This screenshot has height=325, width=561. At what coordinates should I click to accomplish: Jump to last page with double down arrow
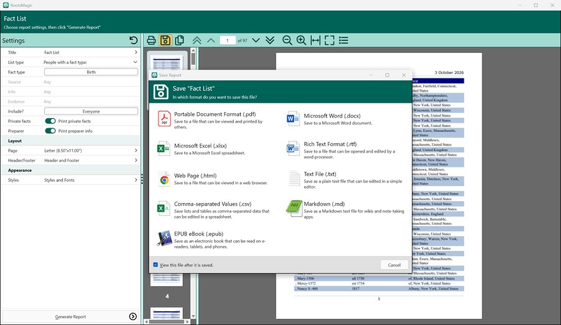tap(270, 40)
